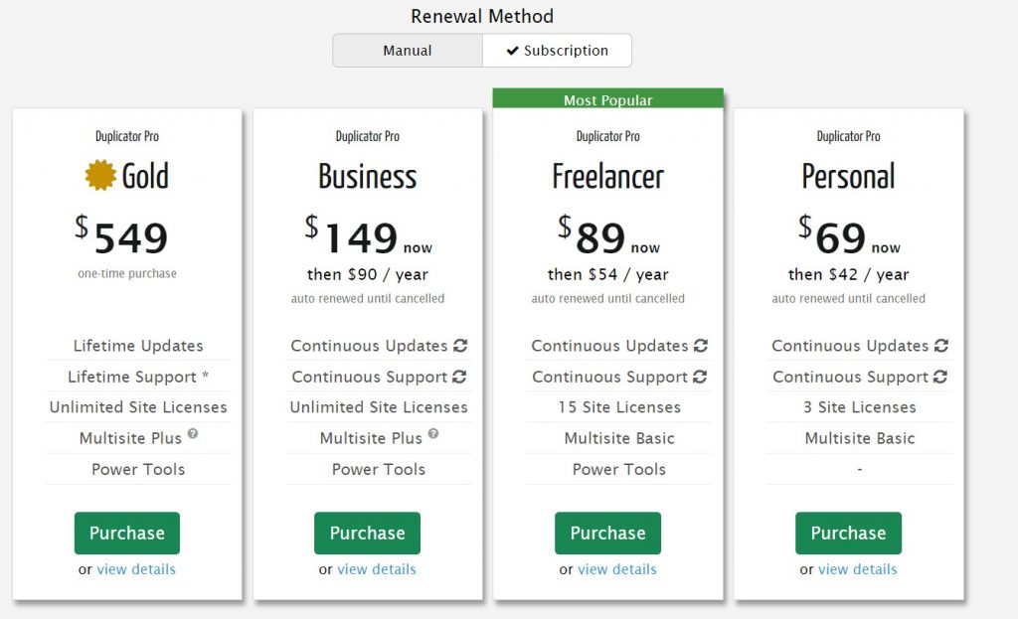Click refresh icon beside Business Continuous Updates

coord(460,346)
